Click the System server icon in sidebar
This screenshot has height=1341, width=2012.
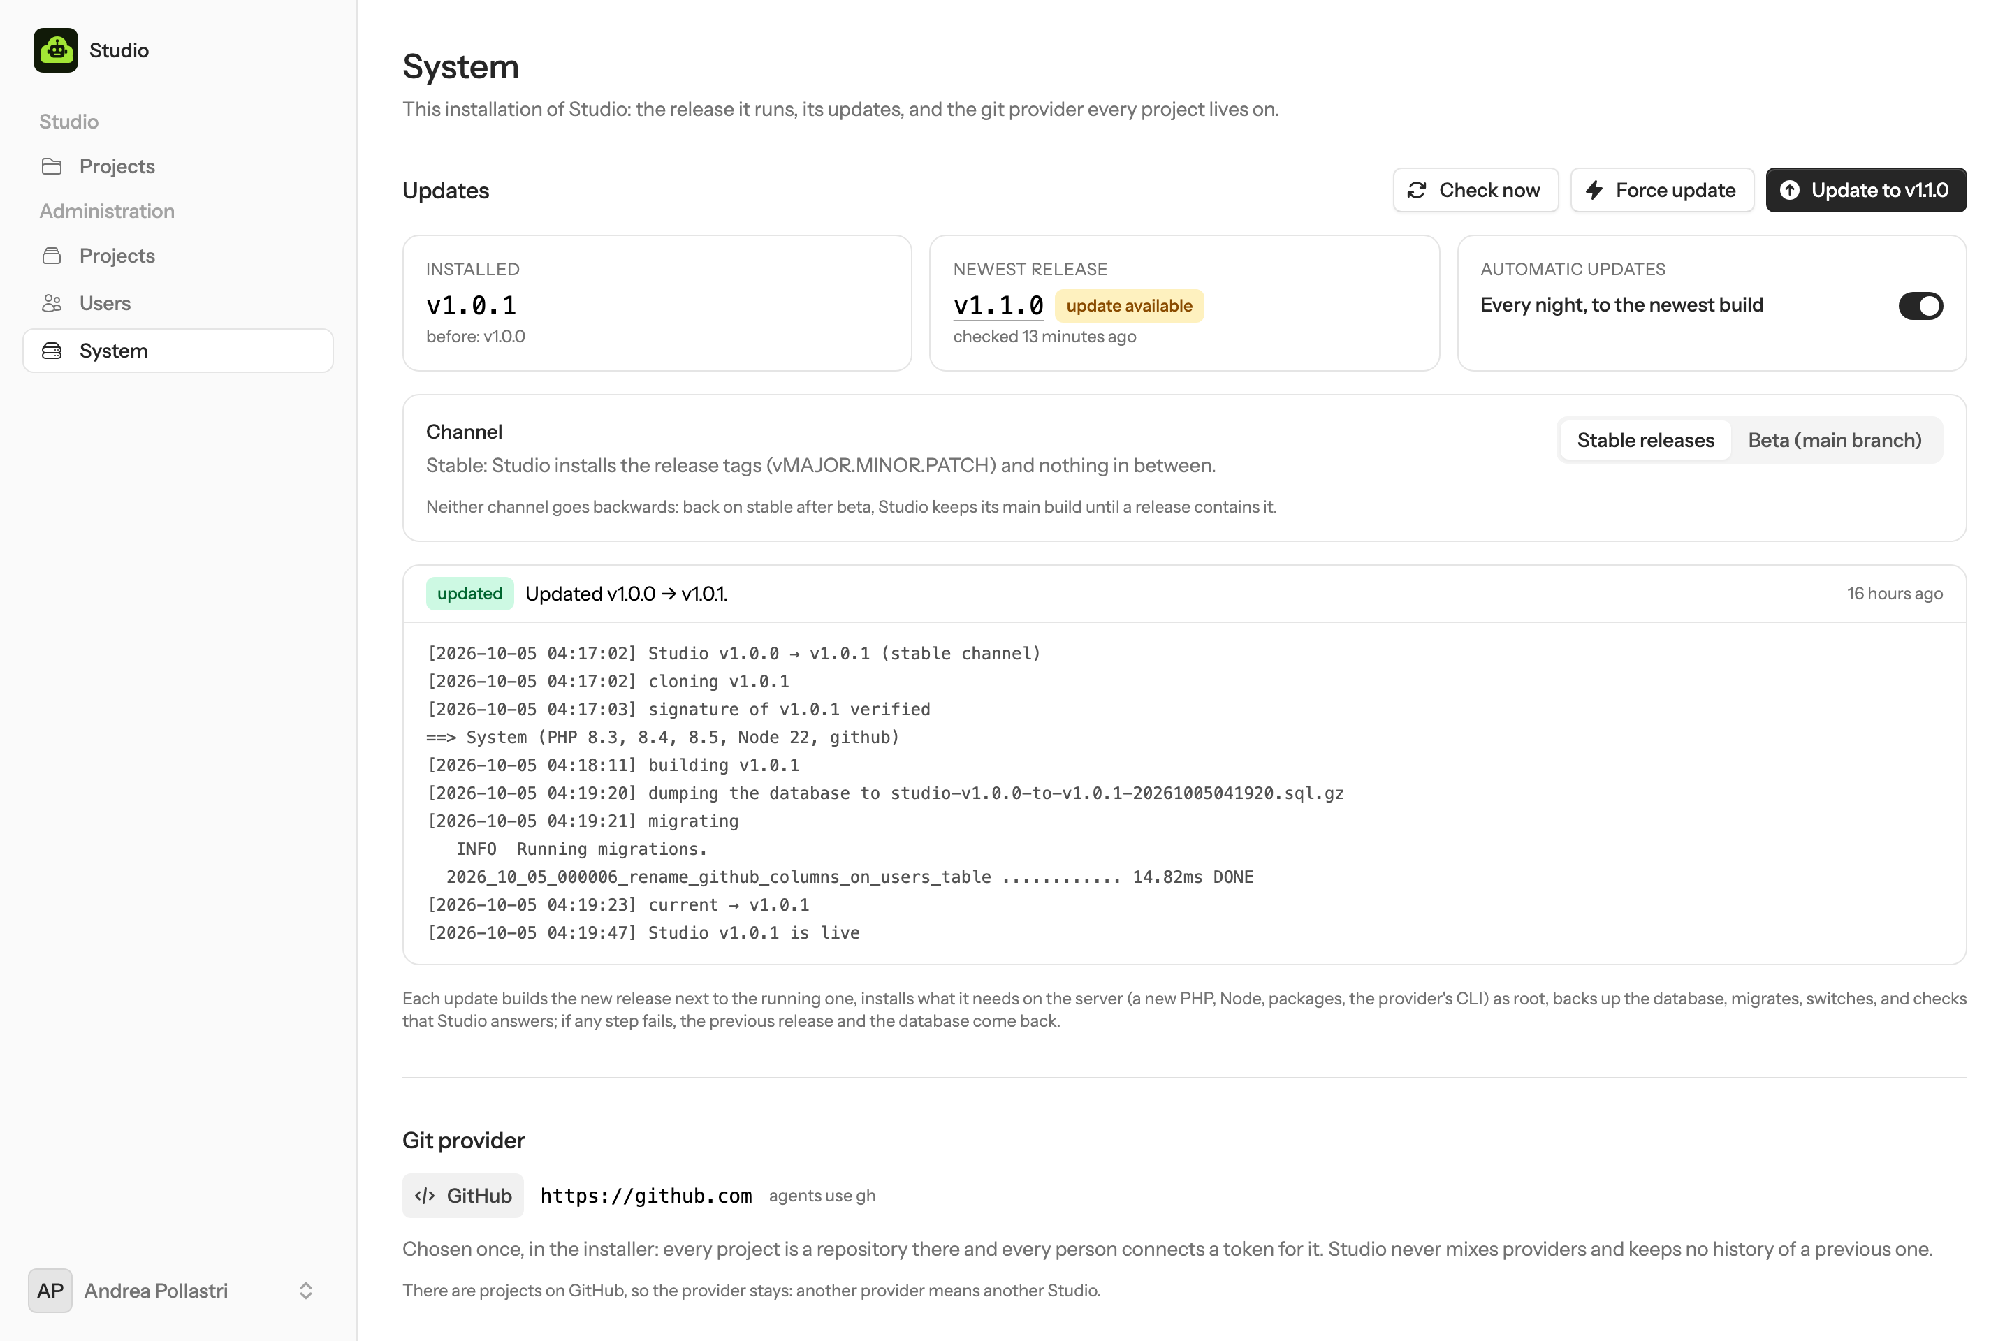[52, 351]
